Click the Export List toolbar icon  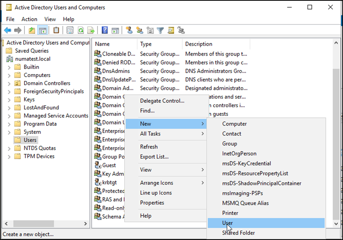91,31
